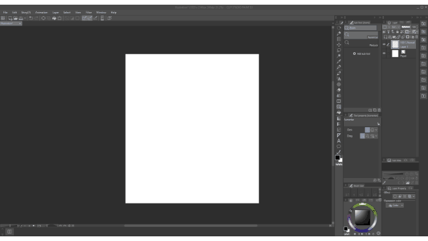Click the Redo arrow in the command bar
The width and height of the screenshot is (428, 241).
pyautogui.click(x=36, y=18)
